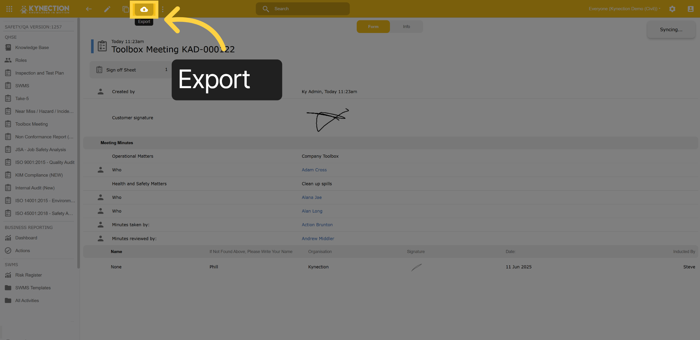
Task: Click the 11 Jun 2025 date cell
Action: (x=518, y=267)
